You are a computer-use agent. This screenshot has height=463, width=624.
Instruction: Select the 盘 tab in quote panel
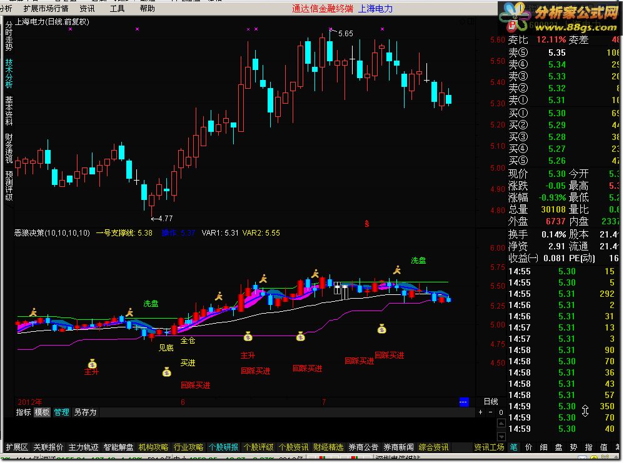[559, 447]
